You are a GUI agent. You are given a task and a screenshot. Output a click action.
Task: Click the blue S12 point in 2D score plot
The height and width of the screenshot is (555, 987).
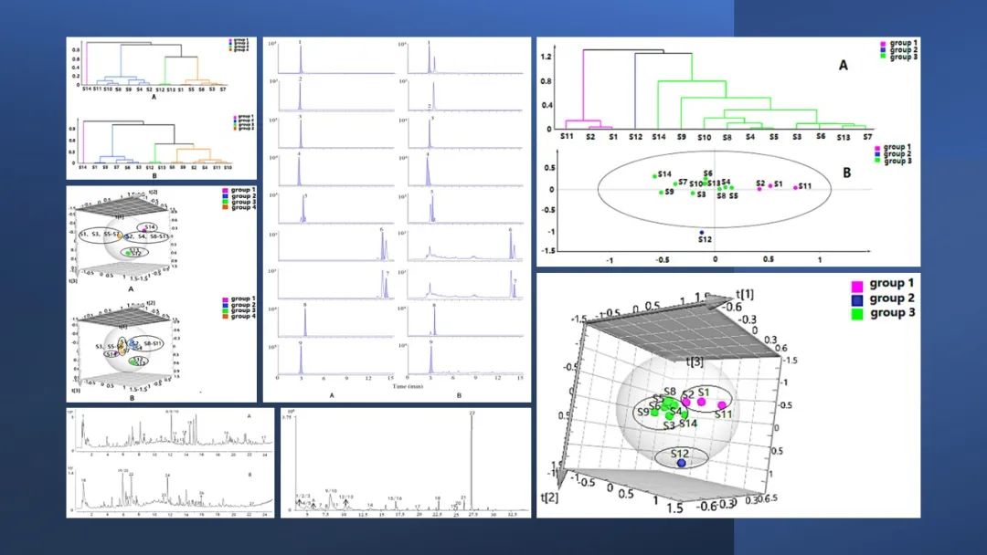701,232
